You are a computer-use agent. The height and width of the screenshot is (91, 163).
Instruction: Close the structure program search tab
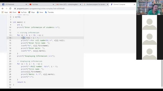[x=107, y=5]
